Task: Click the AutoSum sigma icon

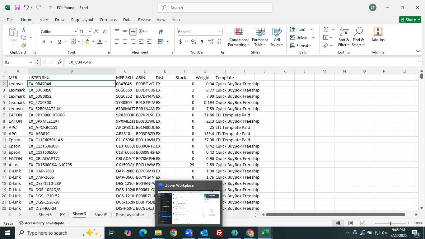Action: 326,29
